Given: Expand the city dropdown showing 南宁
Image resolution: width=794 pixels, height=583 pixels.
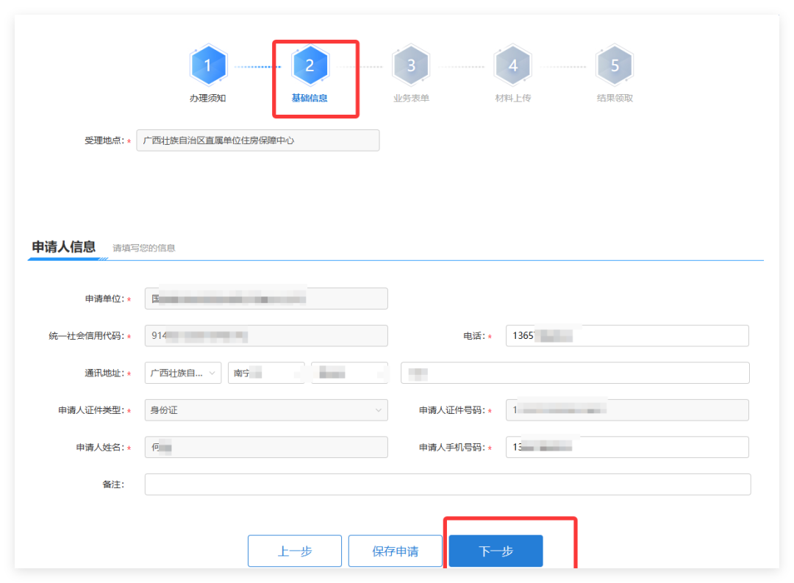Looking at the screenshot, I should [x=265, y=373].
